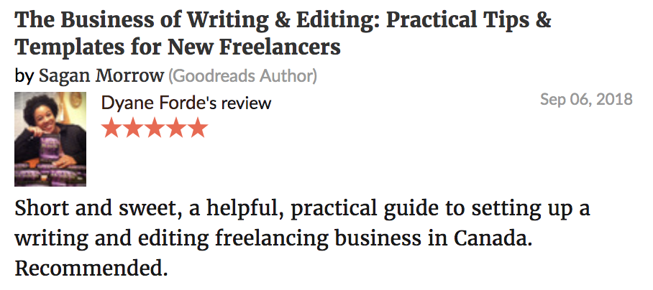Viewport: 653px width, 290px height.
Task: Click the fifth and last rating star
Action: (x=198, y=128)
